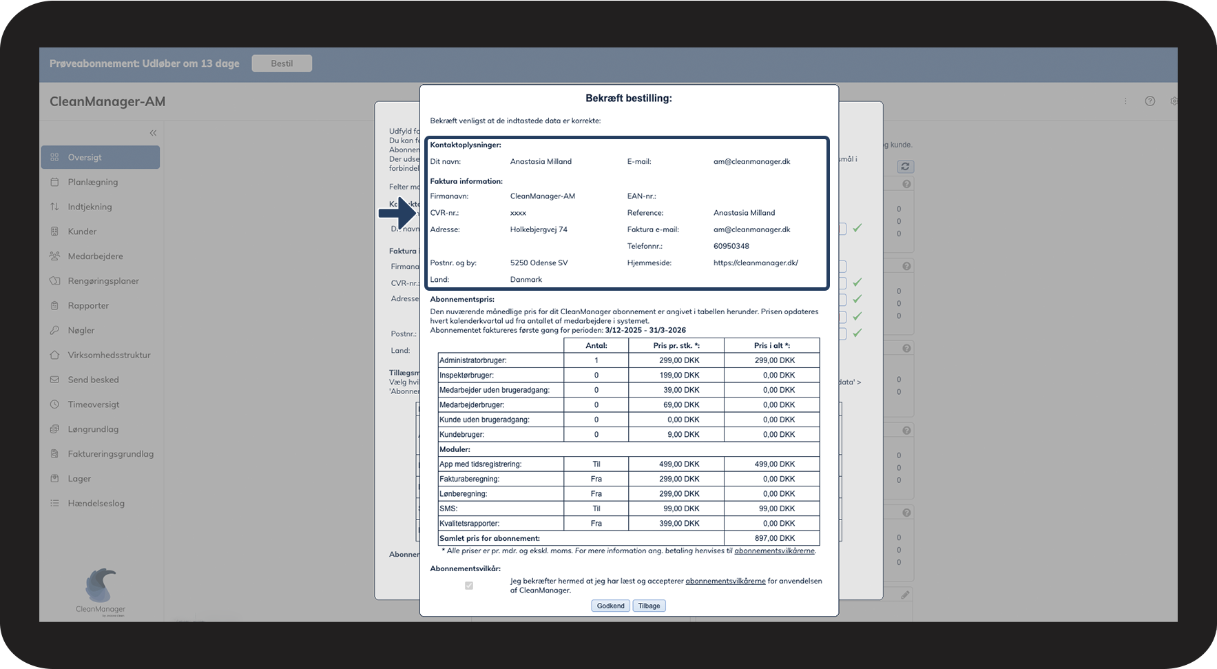This screenshot has width=1217, height=669.
Task: Open help via top-right question mark icon
Action: (x=1150, y=101)
